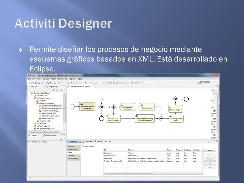
Task: Click the New button in form properties
Action: point(210,150)
